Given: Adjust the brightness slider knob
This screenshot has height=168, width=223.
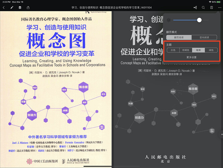Looking at the screenshot, I should [199, 20].
